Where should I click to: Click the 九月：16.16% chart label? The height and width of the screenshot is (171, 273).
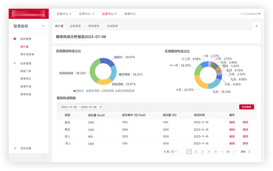pos(222,92)
